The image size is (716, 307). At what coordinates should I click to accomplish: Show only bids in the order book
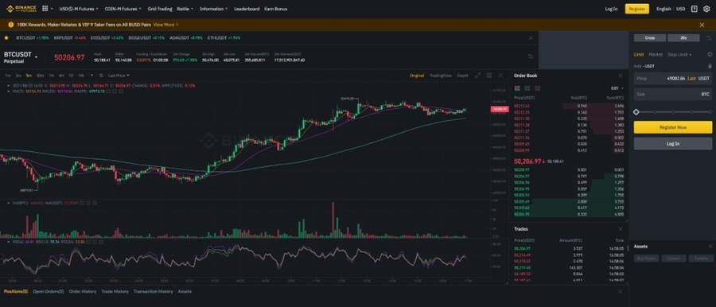(x=527, y=88)
